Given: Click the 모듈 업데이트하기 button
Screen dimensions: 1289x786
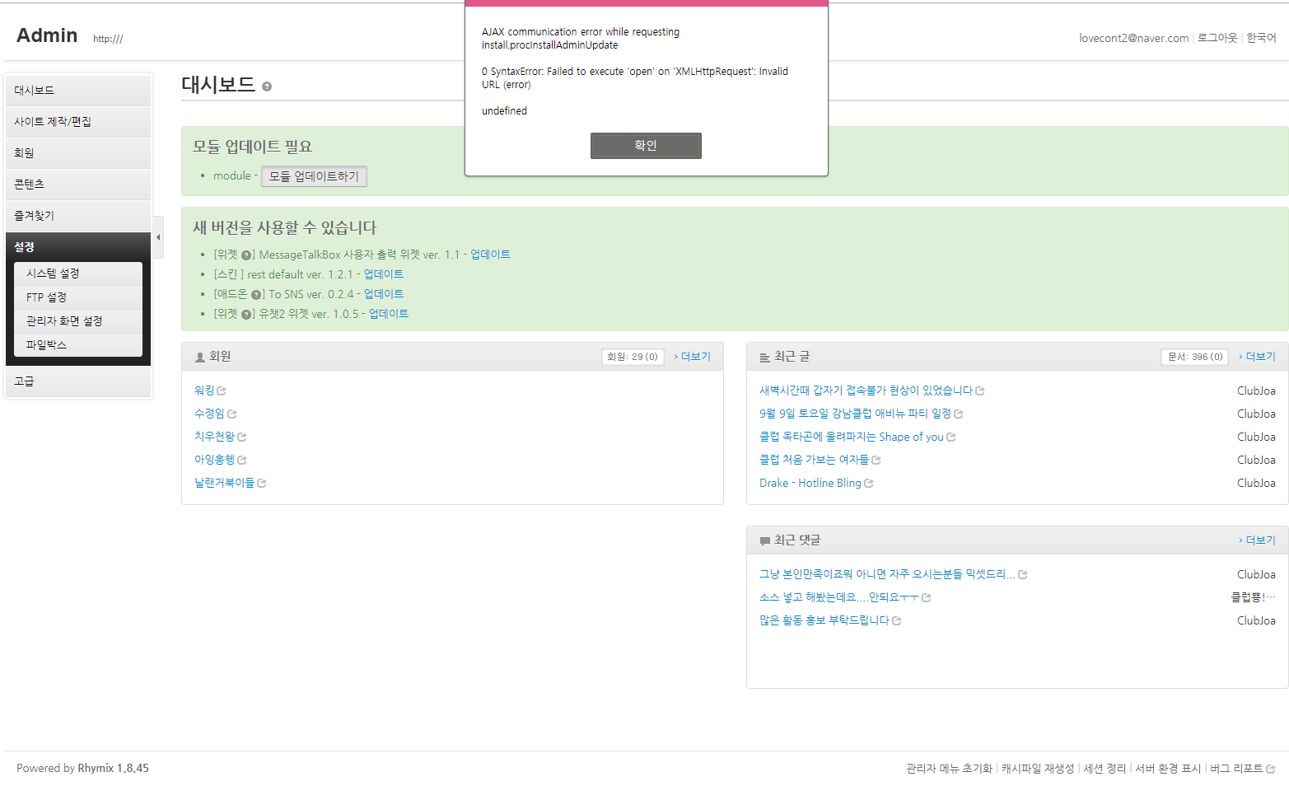Looking at the screenshot, I should coord(314,176).
